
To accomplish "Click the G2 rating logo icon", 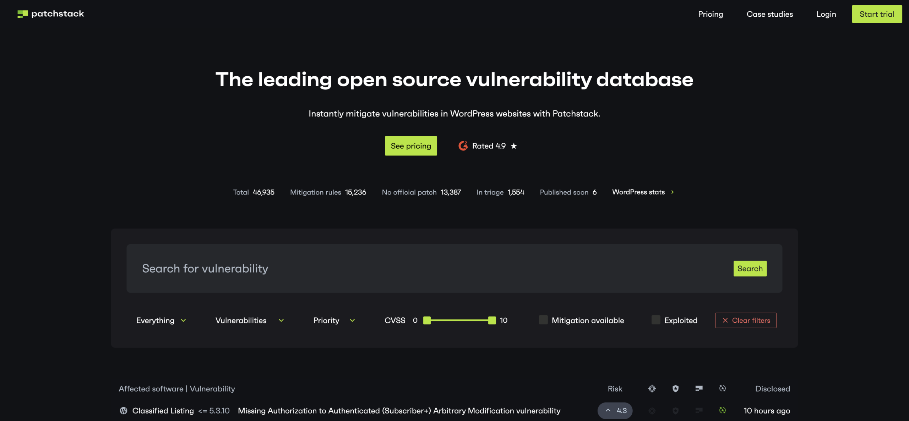I will pyautogui.click(x=463, y=146).
